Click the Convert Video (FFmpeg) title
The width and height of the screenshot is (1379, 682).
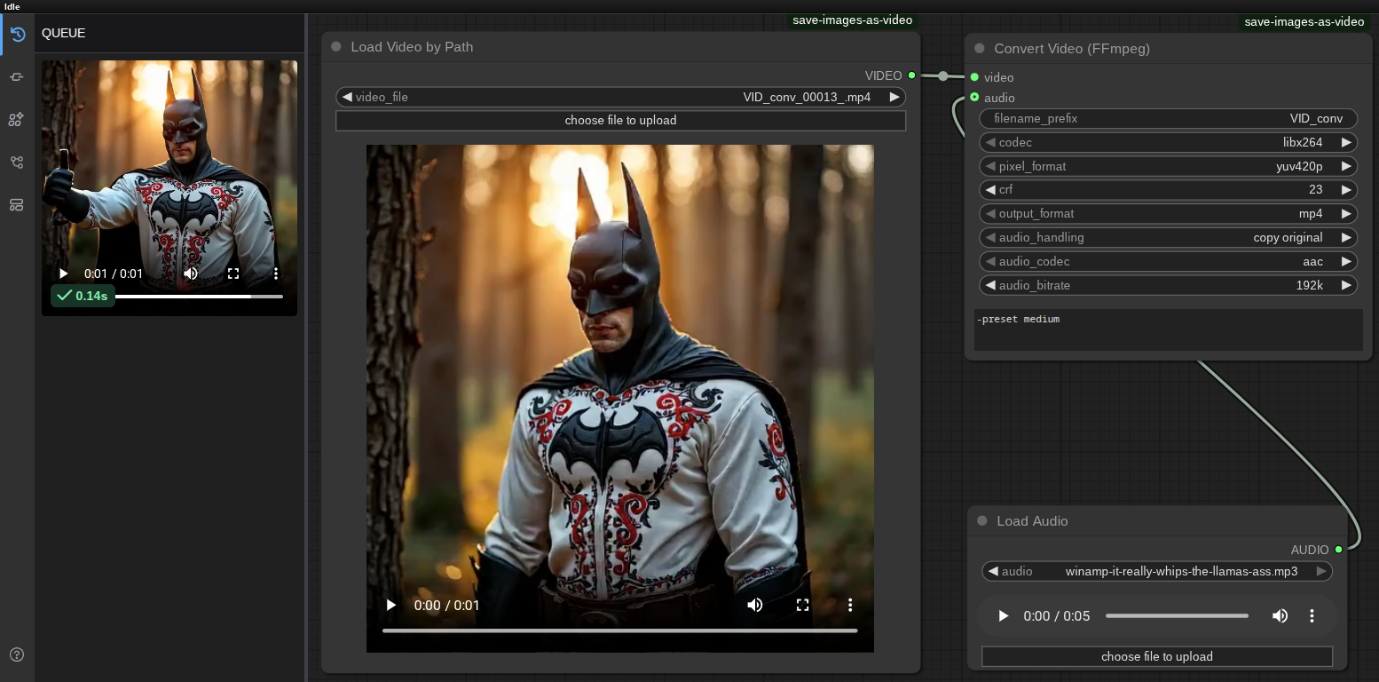1072,49
